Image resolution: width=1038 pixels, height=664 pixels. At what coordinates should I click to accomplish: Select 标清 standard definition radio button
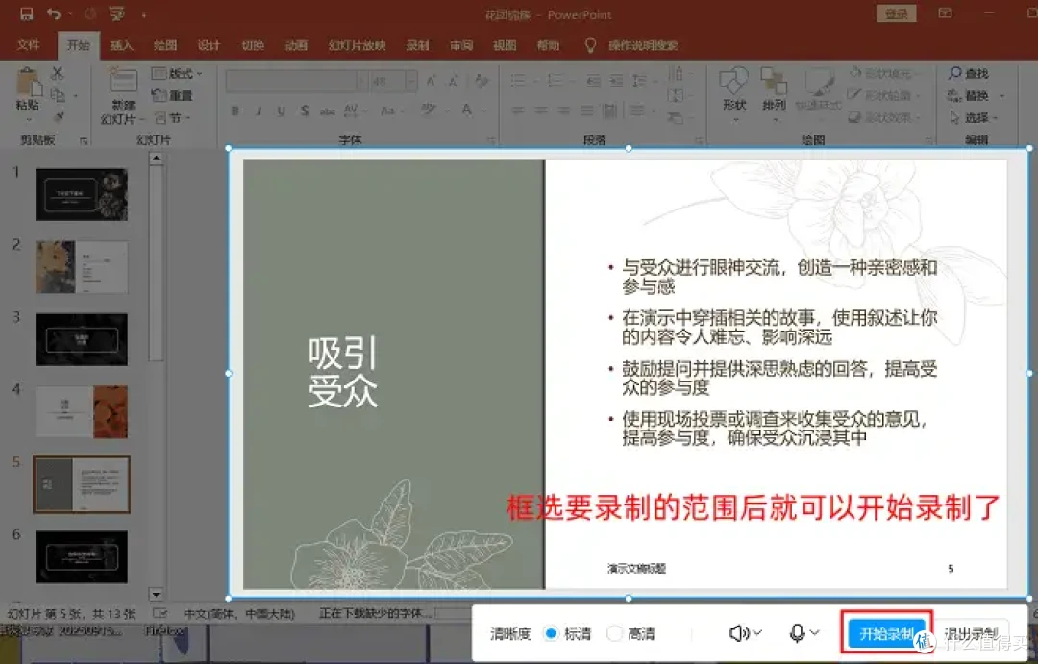point(551,633)
